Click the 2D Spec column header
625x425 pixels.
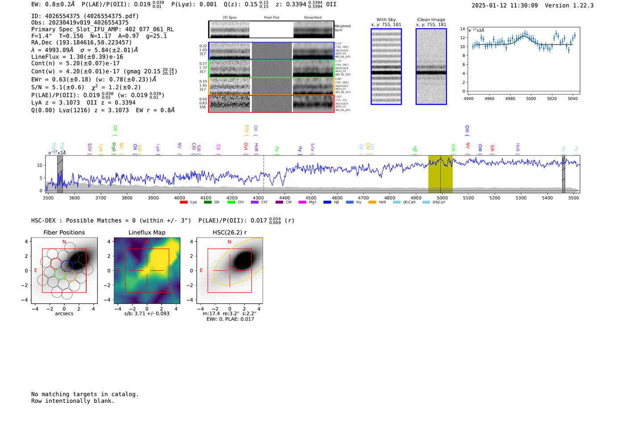pyautogui.click(x=230, y=18)
